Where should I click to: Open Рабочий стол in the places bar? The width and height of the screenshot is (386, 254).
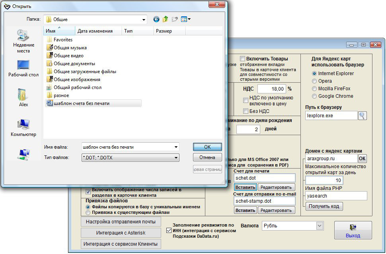tap(23, 69)
